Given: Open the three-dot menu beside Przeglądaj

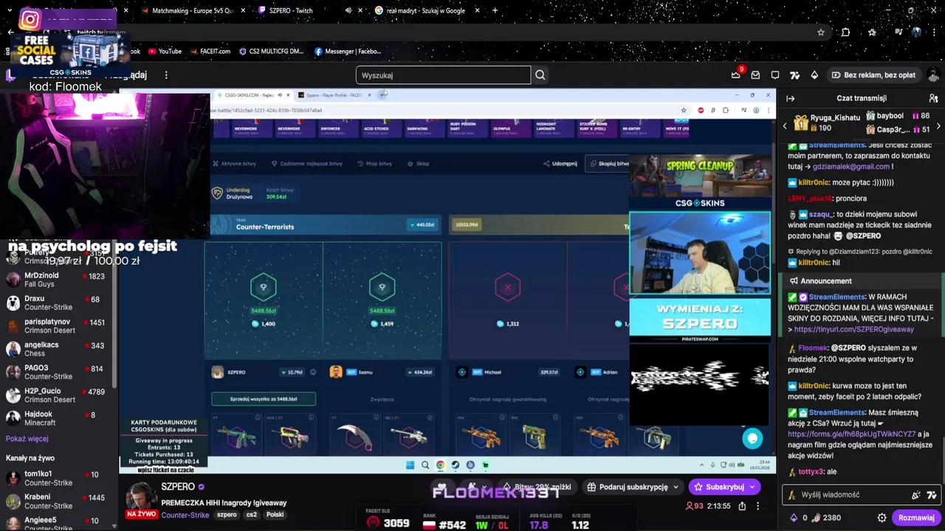Looking at the screenshot, I should [166, 75].
